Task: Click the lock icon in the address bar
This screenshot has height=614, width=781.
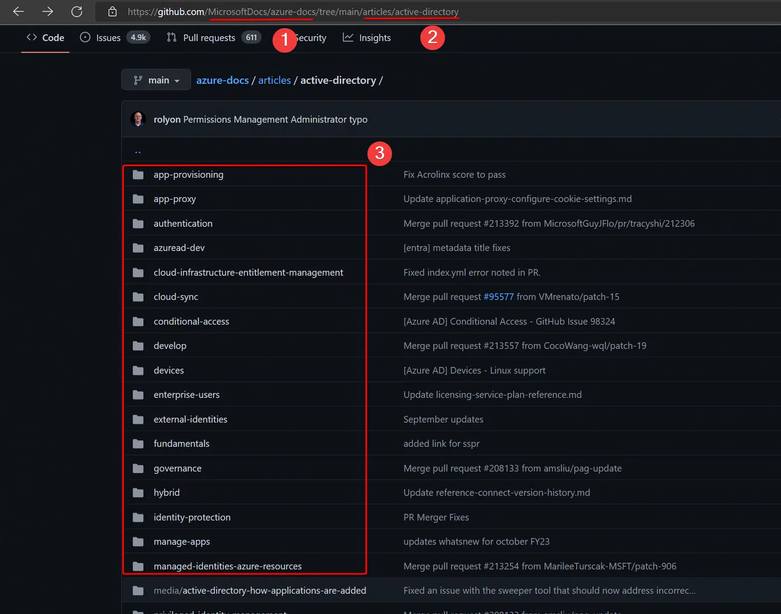Action: coord(112,12)
